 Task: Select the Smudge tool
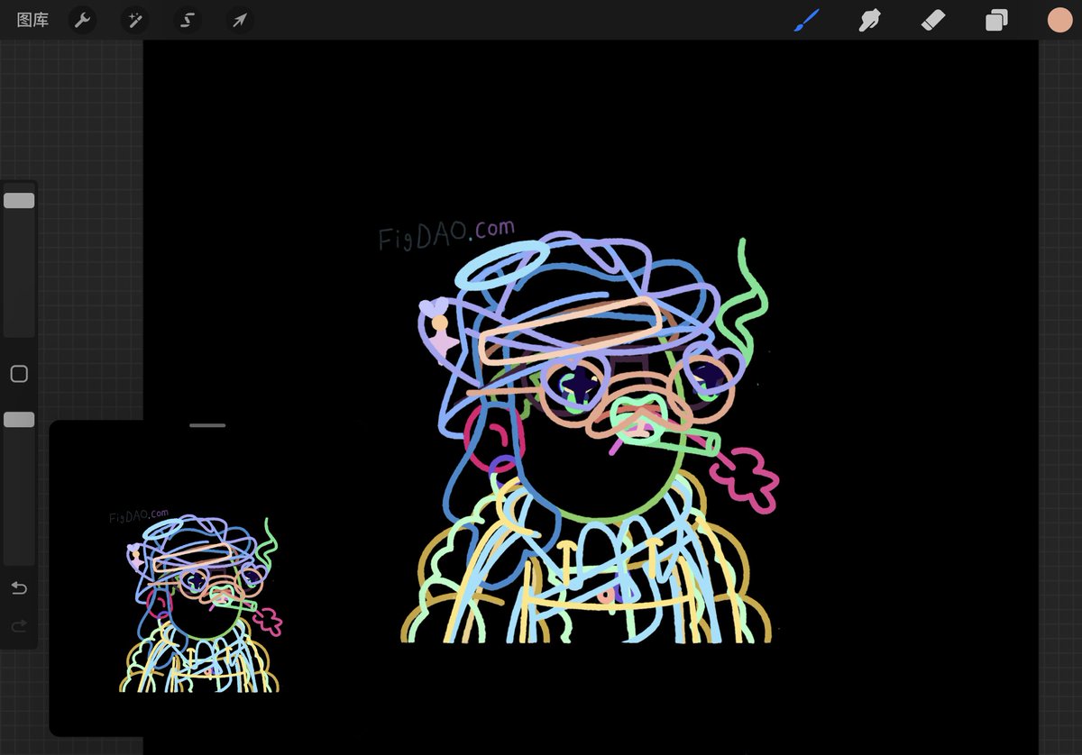click(870, 20)
